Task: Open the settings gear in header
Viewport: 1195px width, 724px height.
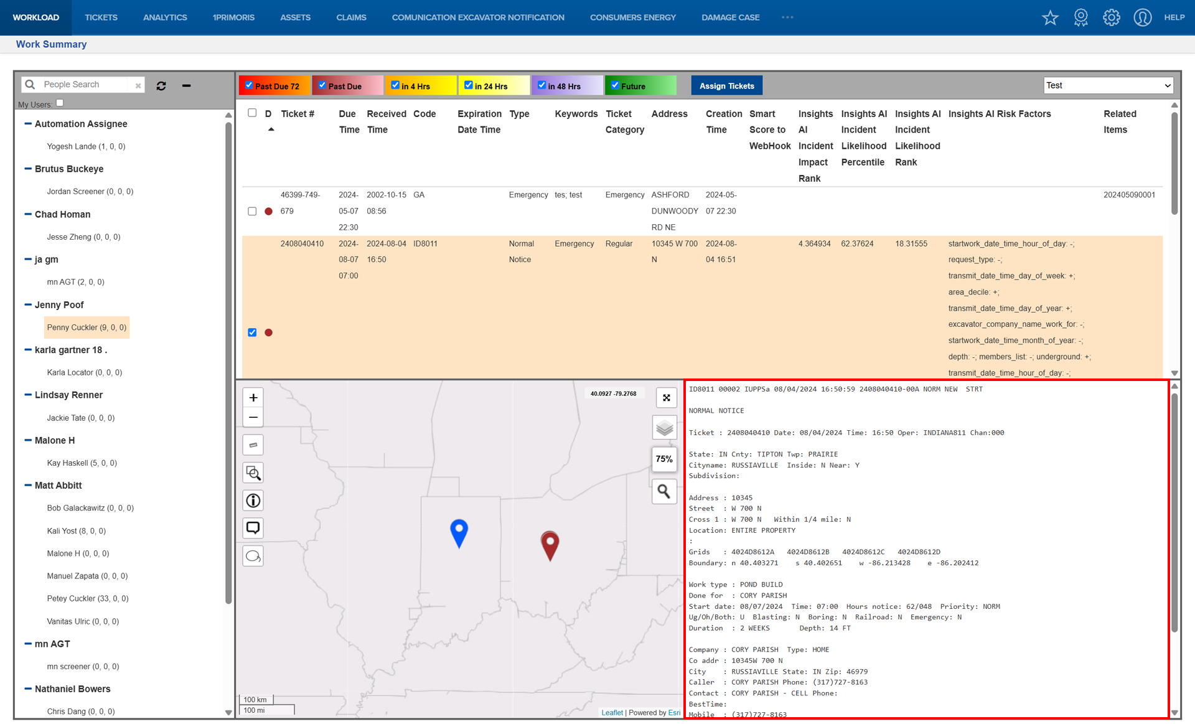Action: click(x=1111, y=17)
